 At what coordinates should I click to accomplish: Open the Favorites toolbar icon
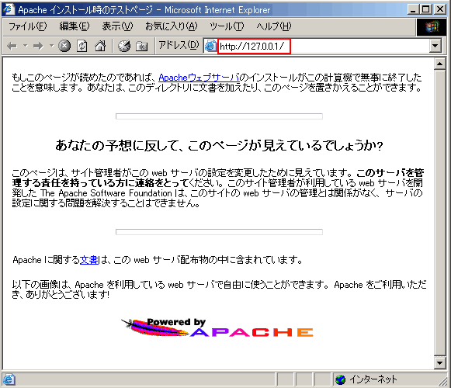coord(141,46)
